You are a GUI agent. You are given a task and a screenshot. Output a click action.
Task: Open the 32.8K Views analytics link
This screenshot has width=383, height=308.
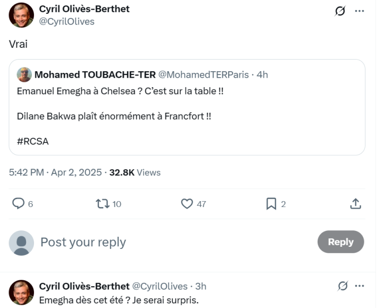click(x=135, y=172)
